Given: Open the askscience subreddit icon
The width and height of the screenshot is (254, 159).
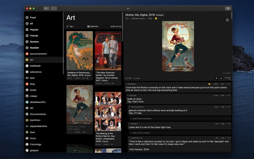Looking at the screenshot, I should pos(27,72).
